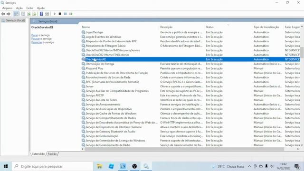Screen dimensions: 304x171
Task: Sort by the Nome column header
Action: [x=86, y=27]
